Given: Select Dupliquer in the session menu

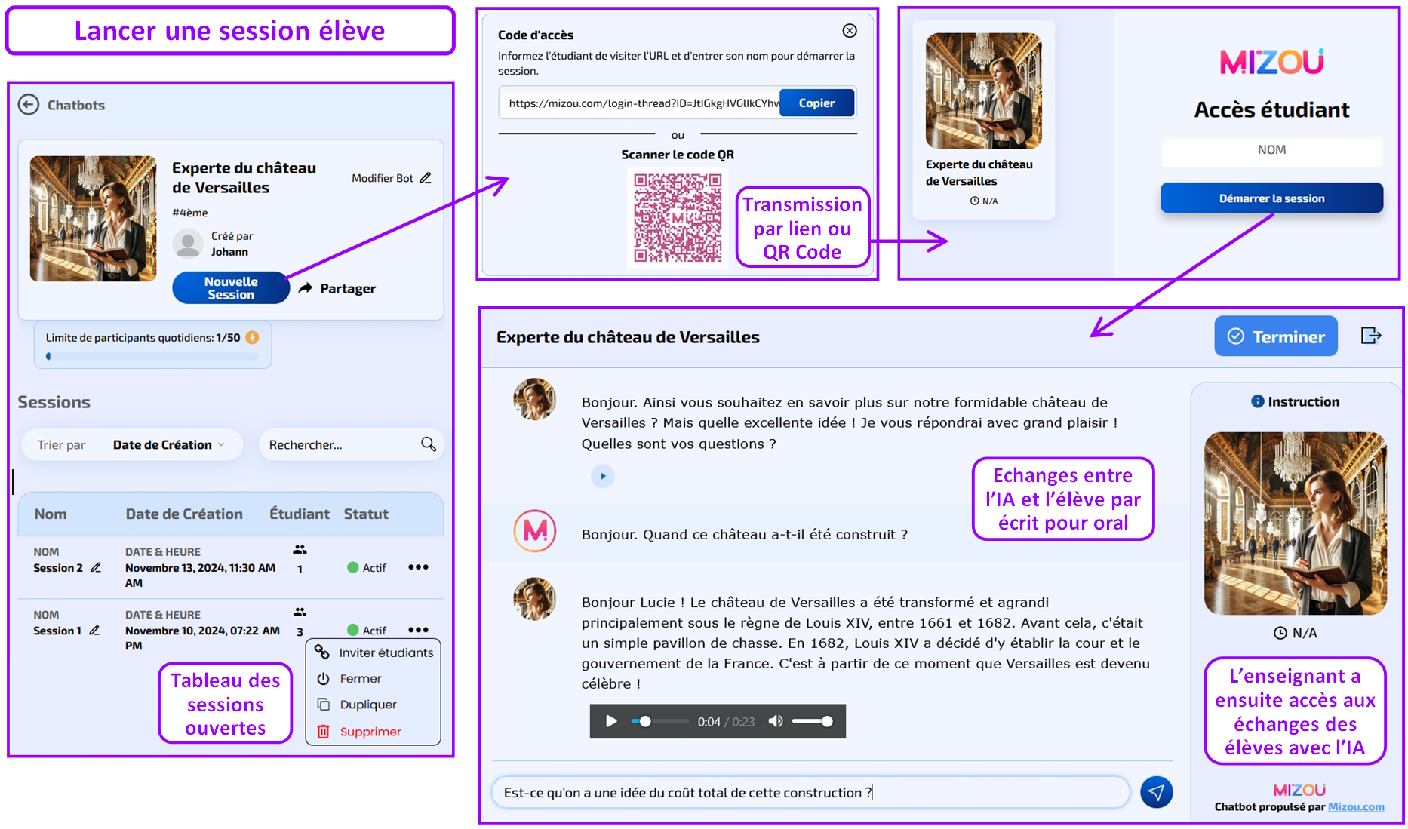Looking at the screenshot, I should pyautogui.click(x=367, y=704).
